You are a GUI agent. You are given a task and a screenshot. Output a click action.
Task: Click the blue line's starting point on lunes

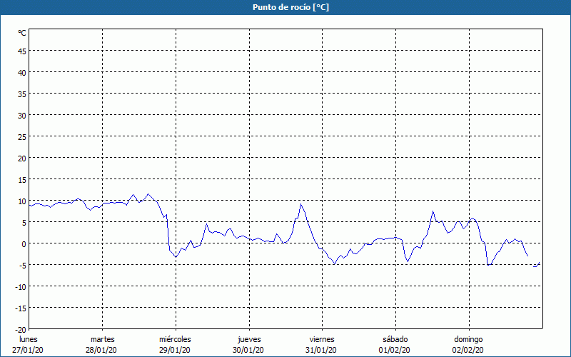coord(29,206)
